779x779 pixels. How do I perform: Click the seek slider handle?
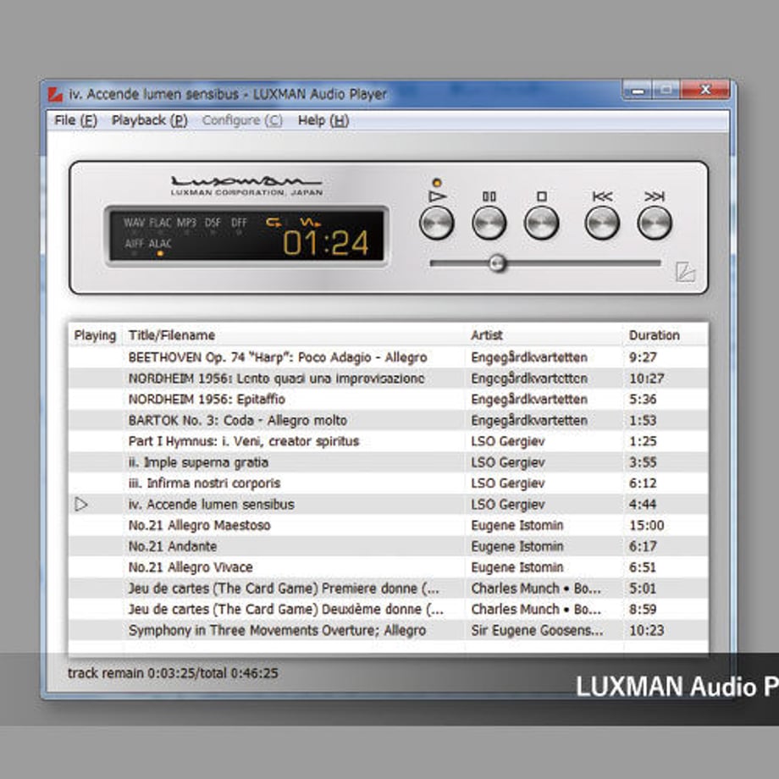pyautogui.click(x=497, y=263)
